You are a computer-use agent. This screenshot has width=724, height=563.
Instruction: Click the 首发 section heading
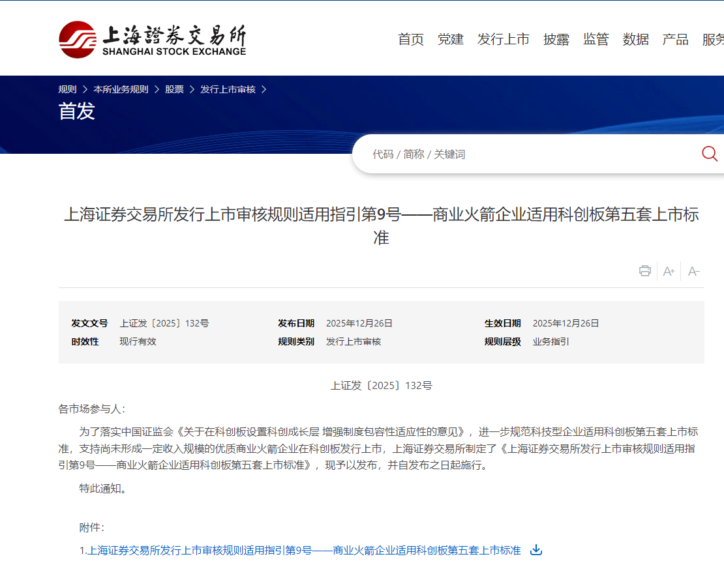pyautogui.click(x=77, y=111)
